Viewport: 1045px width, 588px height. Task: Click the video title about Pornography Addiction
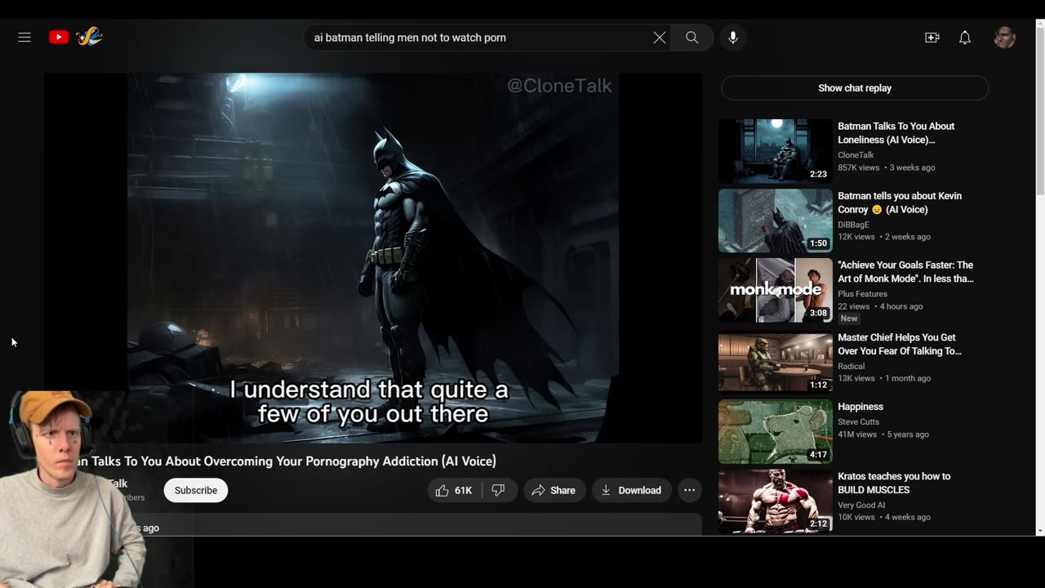(x=286, y=461)
